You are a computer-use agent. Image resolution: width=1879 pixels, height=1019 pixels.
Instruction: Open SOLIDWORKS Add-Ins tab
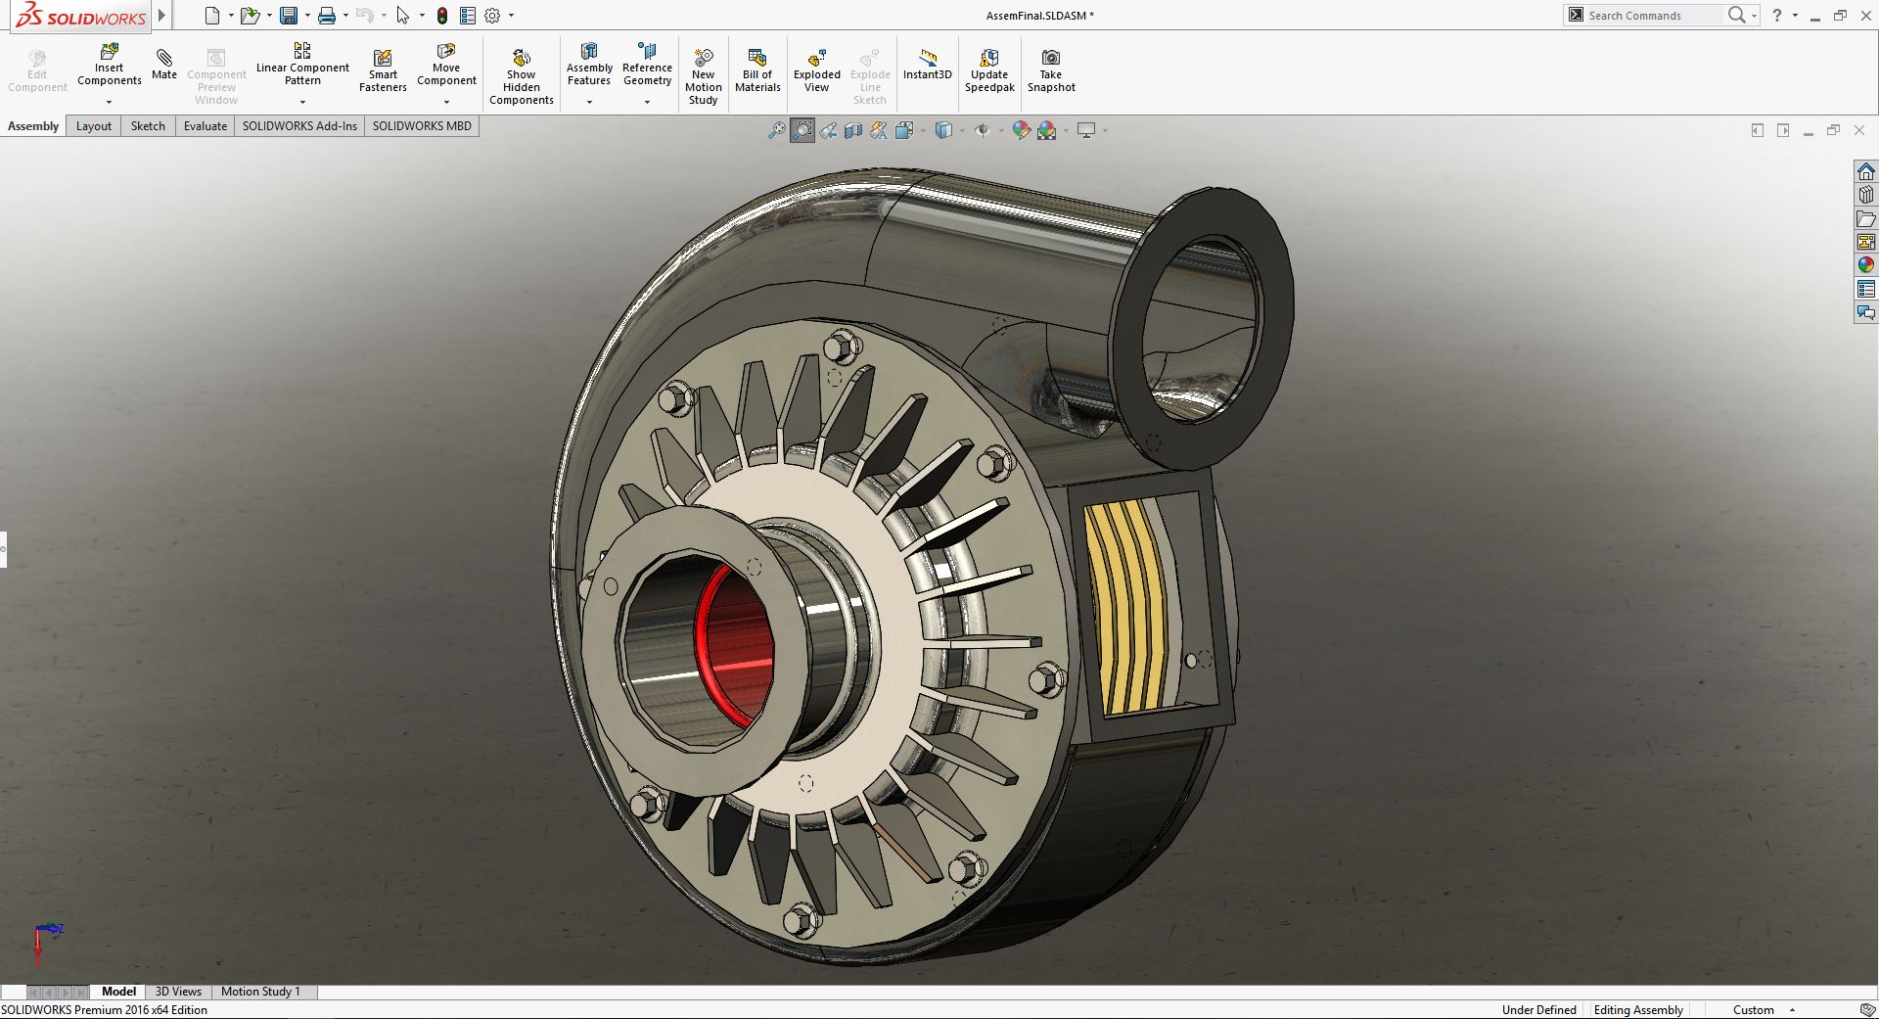299,126
